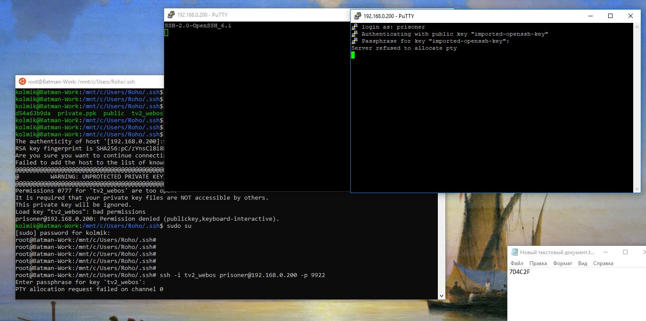Open the Вид menu in Notepad
646x321 pixels.
click(583, 263)
